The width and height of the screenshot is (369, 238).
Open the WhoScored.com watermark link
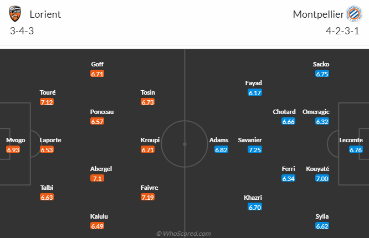click(x=184, y=234)
